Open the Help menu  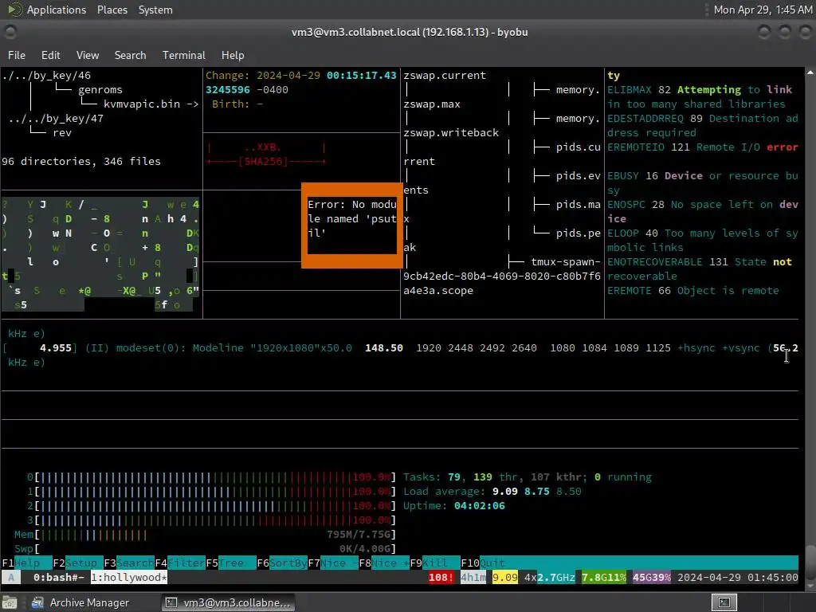click(x=233, y=55)
